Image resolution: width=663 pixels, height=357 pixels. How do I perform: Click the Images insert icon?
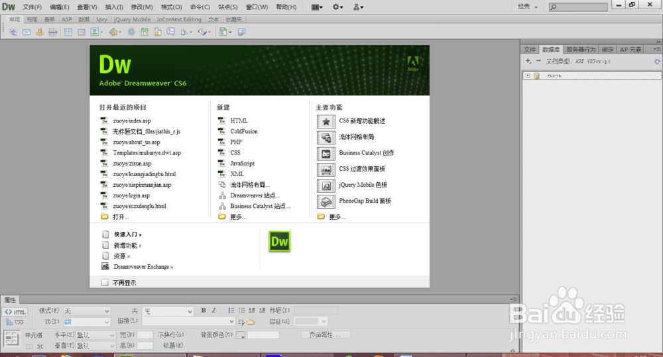(x=95, y=32)
